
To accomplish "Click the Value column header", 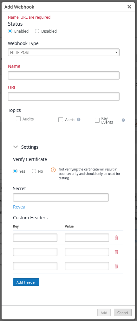I will tap(69, 226).
